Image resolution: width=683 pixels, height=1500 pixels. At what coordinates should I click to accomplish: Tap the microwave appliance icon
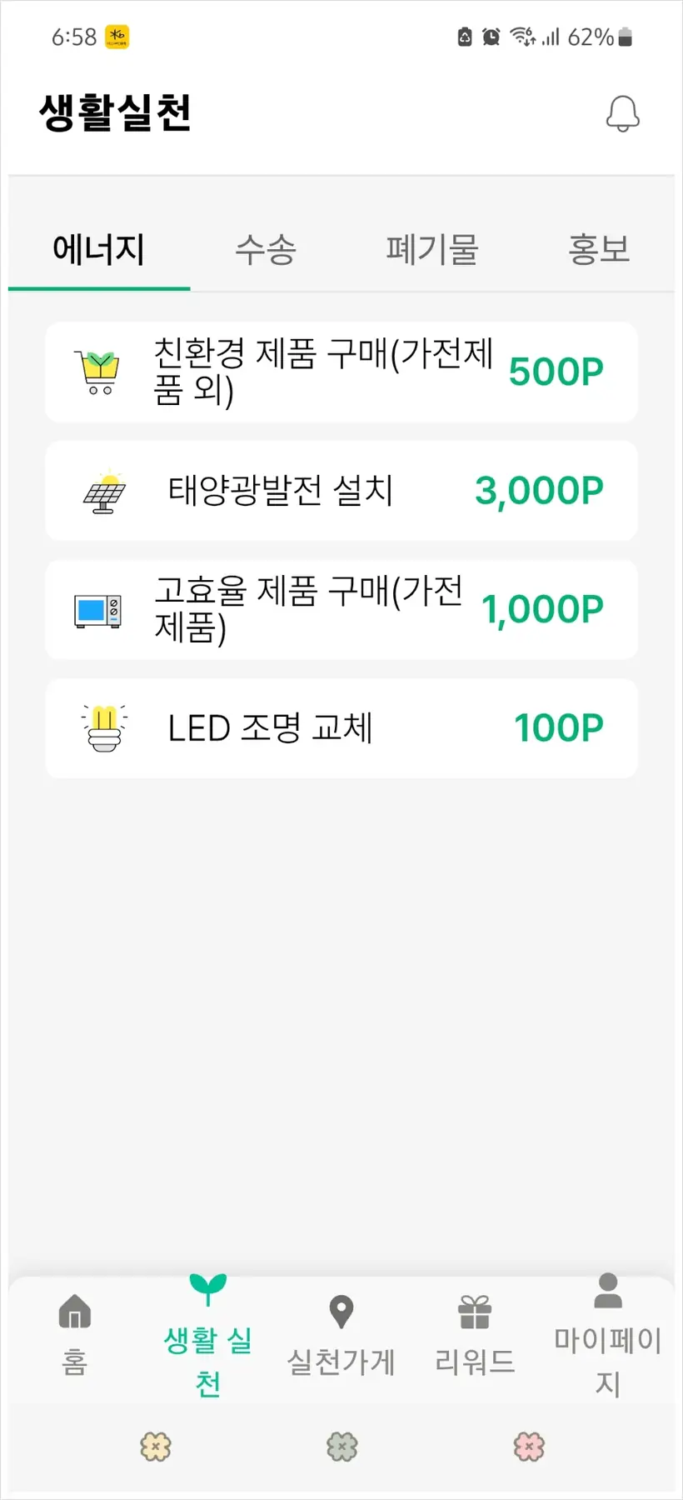tap(97, 610)
